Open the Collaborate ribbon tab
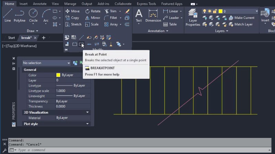 pyautogui.click(x=123, y=4)
